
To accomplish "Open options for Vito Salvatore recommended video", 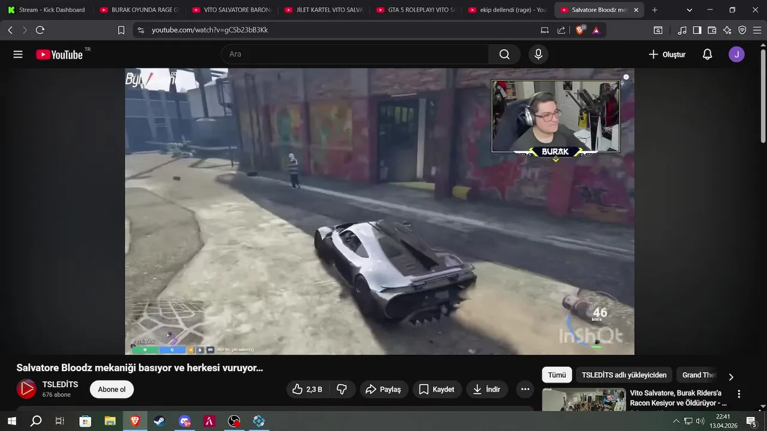I will click(x=739, y=394).
